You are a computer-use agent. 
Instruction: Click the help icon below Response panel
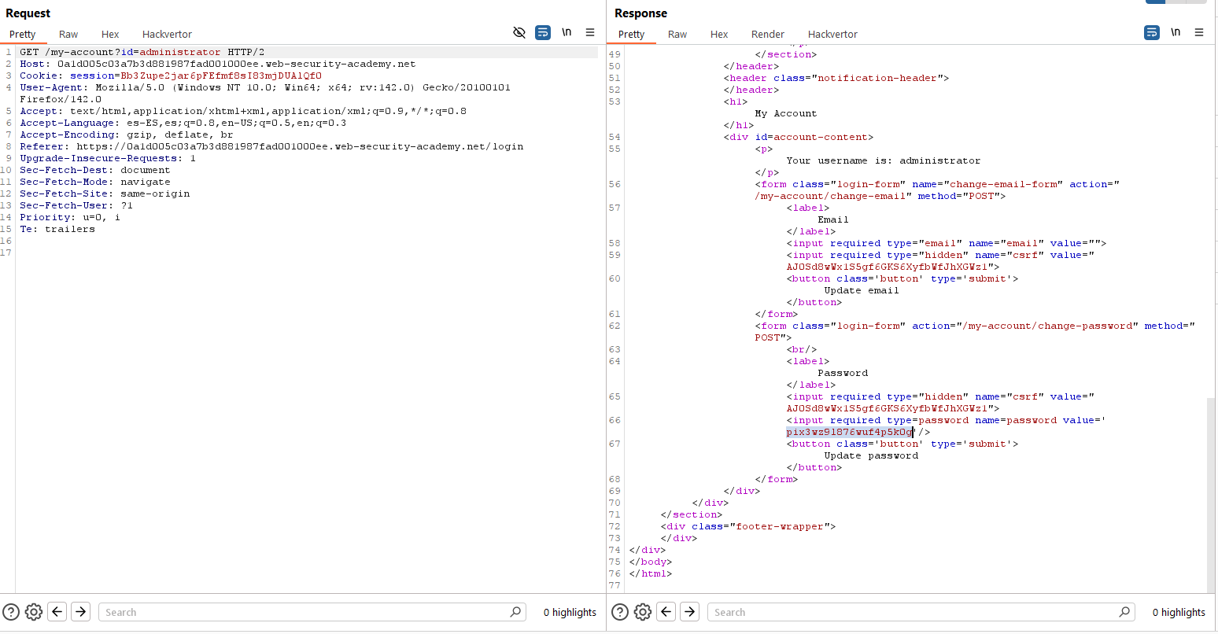pyautogui.click(x=620, y=612)
